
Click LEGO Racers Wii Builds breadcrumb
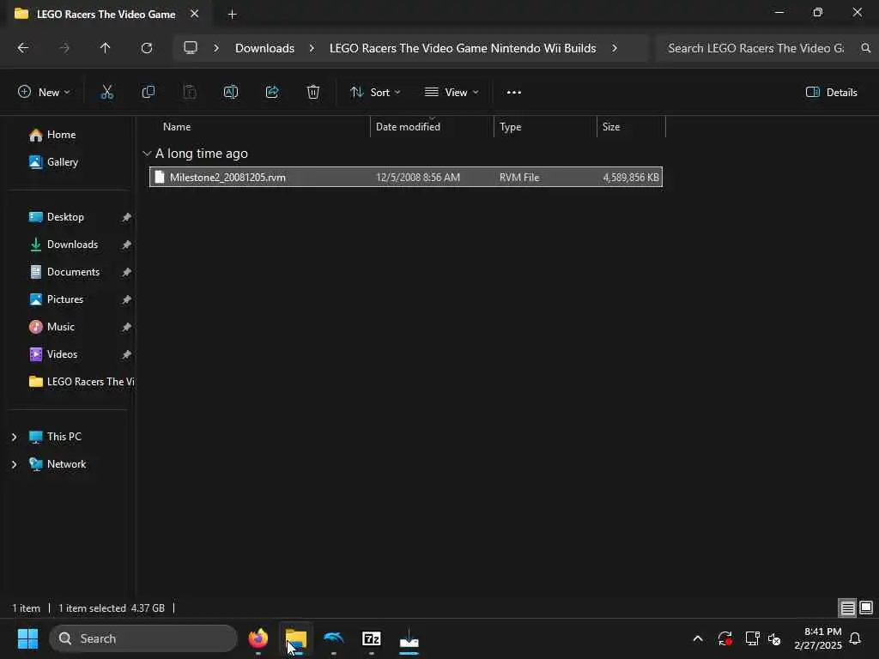463,48
